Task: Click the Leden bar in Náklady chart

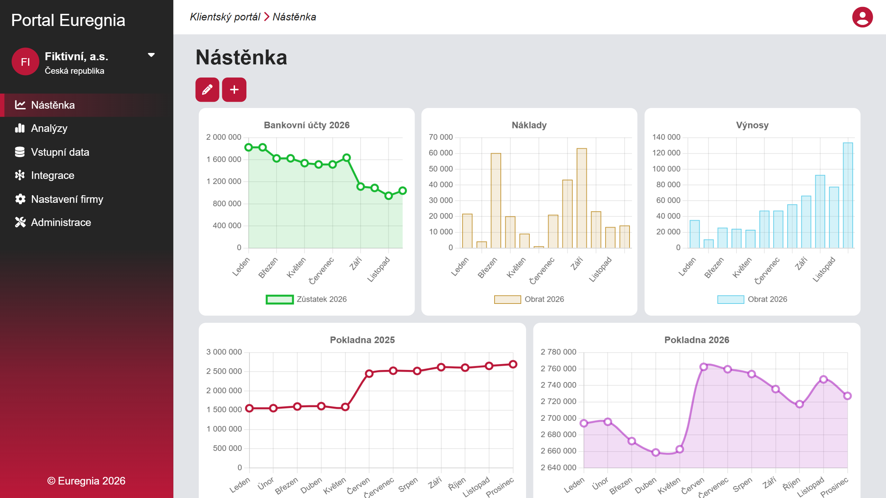Action: pyautogui.click(x=467, y=231)
